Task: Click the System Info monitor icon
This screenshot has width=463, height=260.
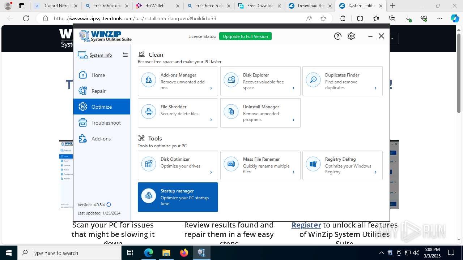Action: point(83,55)
